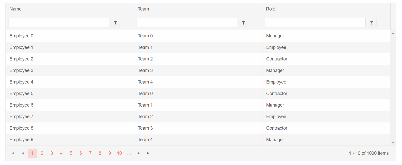This screenshot has width=402, height=165.
Task: Click Contractor role in Employee 8 row
Action: 326,128
